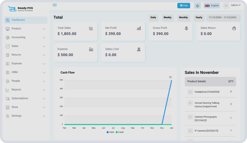Open the POS cart button
Image resolution: width=247 pixels, height=143 pixels.
(184, 6)
